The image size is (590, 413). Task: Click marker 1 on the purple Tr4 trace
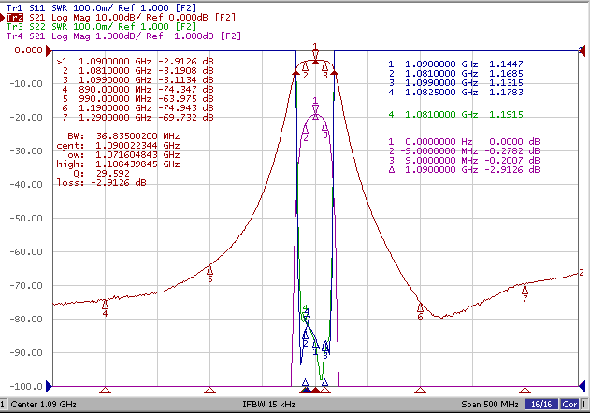click(315, 110)
